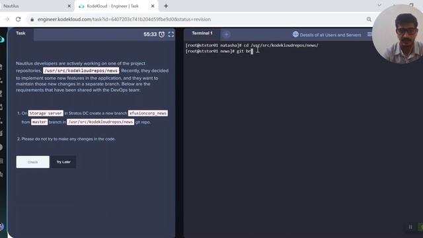Click the repo path in requirement one
This screenshot has height=238, width=423.
pos(100,122)
